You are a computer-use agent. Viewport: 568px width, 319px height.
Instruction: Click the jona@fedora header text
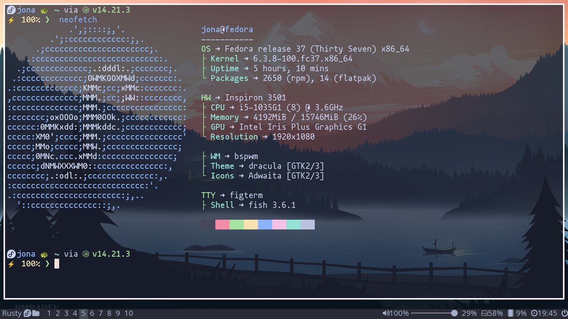click(227, 30)
